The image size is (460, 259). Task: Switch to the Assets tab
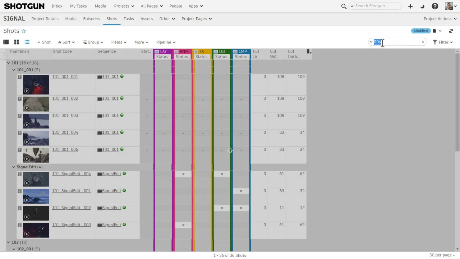pyautogui.click(x=147, y=19)
